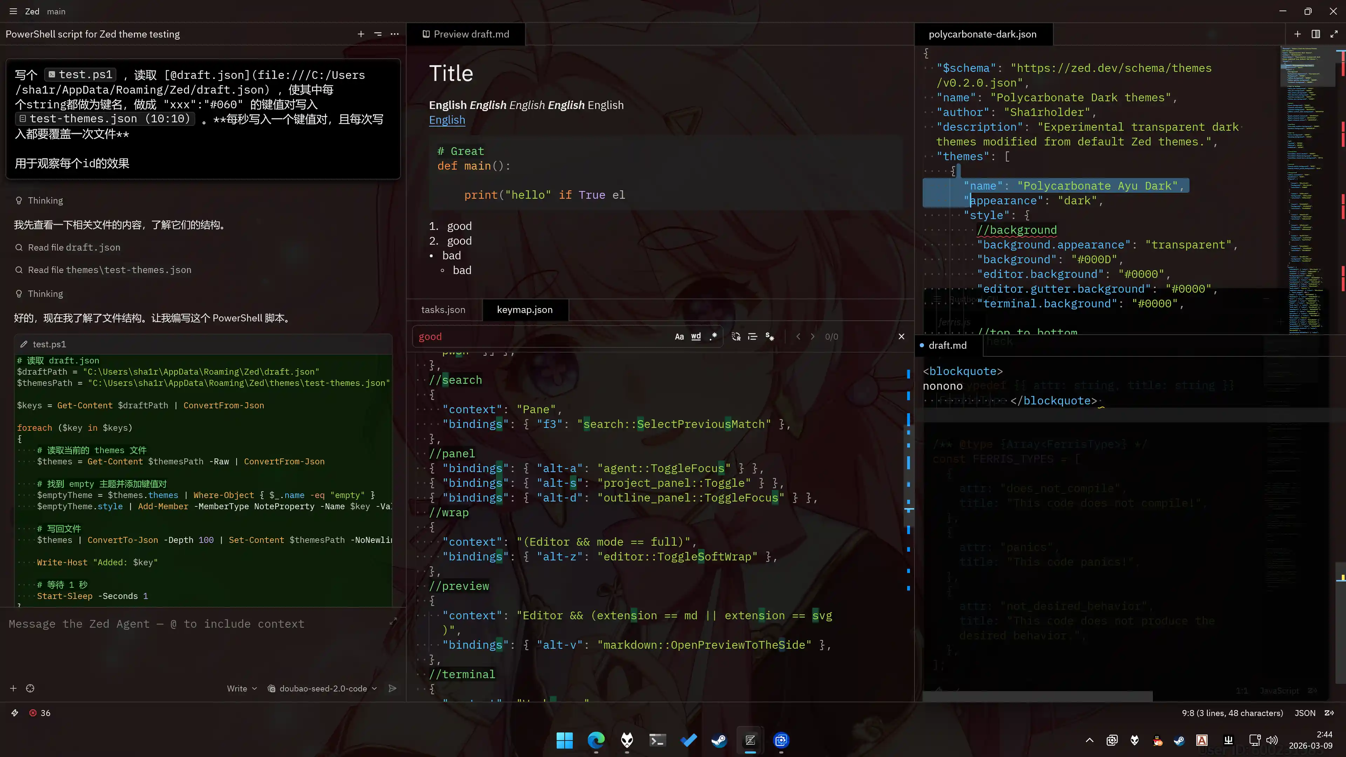Go to next search match arrow

[813, 336]
